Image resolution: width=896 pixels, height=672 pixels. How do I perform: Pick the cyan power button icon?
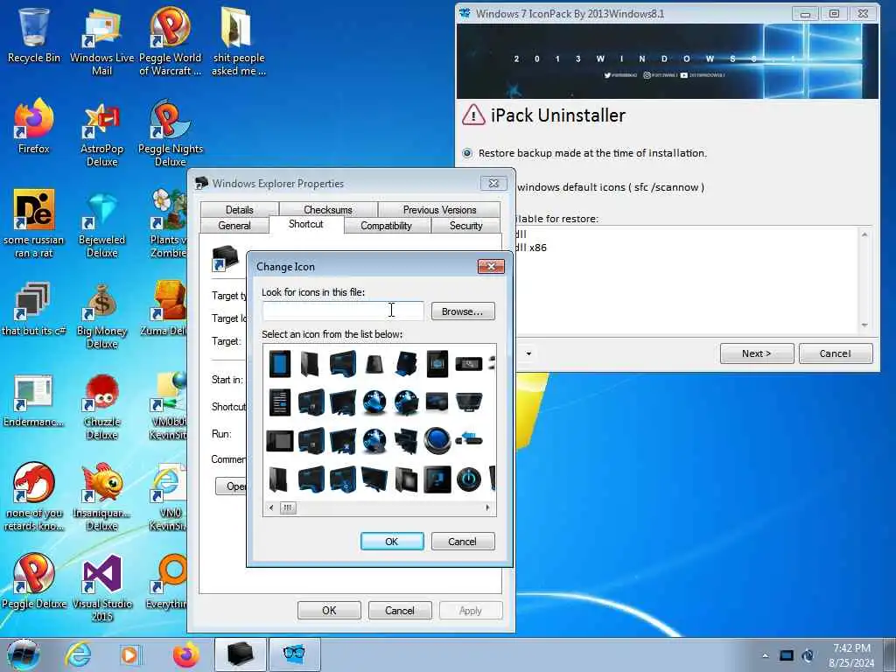[469, 479]
